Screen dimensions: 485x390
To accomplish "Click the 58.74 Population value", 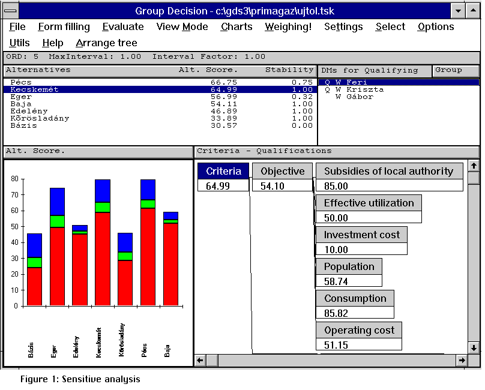I will (349, 281).
